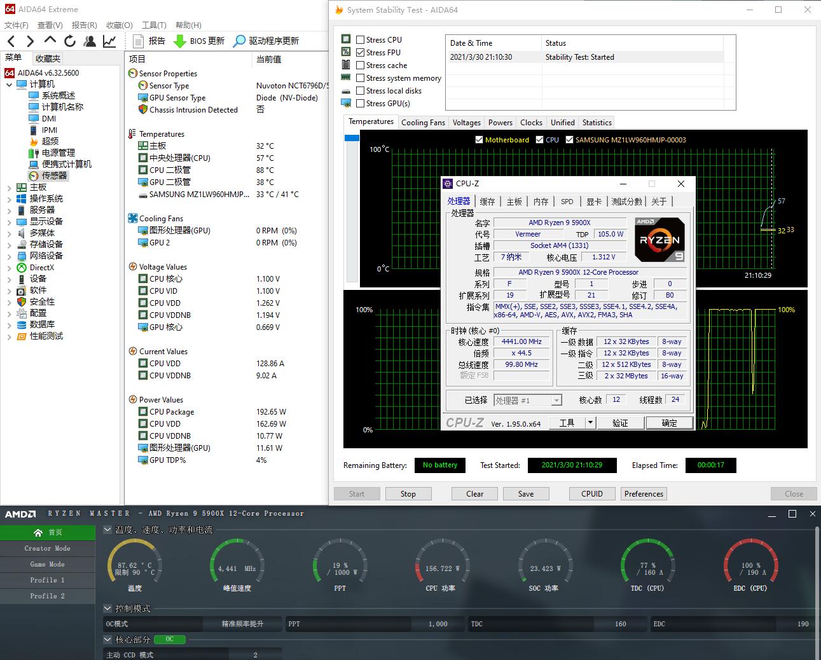
Task: Click the blue graph selector strip
Action: (352, 138)
